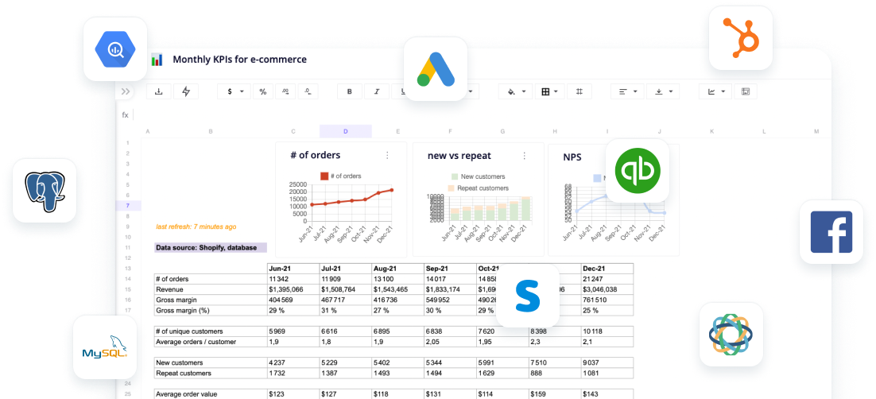This screenshot has width=876, height=399.
Task: Open the cell borders dropdown
Action: click(550, 91)
